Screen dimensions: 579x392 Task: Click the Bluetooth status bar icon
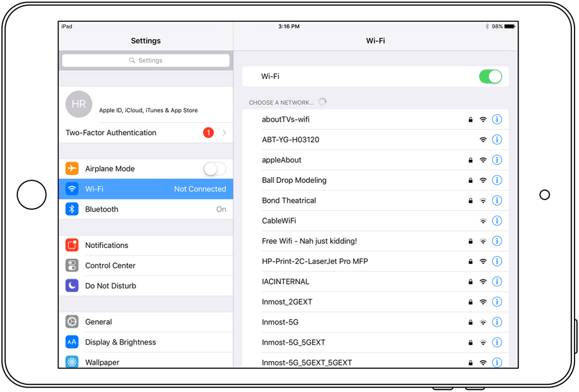[487, 26]
